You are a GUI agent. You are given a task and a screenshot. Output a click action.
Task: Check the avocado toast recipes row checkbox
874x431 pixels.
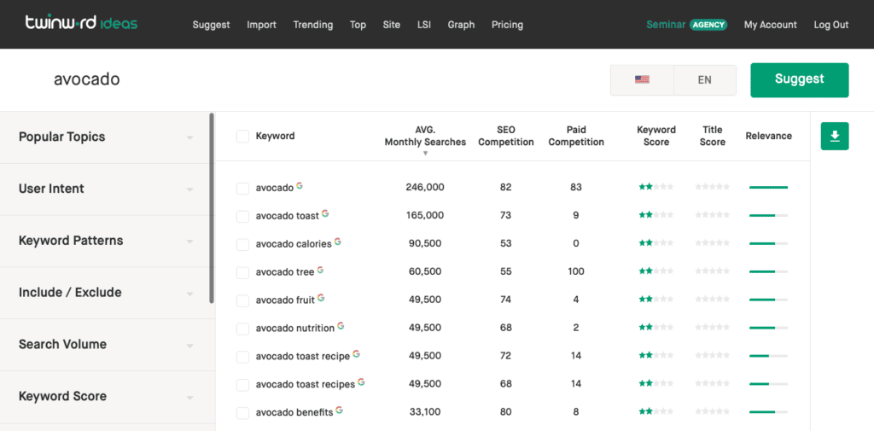pyautogui.click(x=242, y=385)
